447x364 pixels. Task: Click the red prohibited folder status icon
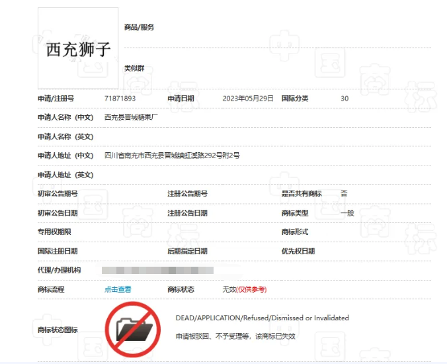pyautogui.click(x=132, y=330)
